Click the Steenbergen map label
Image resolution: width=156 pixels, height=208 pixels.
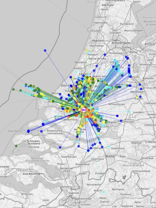(x=69, y=157)
